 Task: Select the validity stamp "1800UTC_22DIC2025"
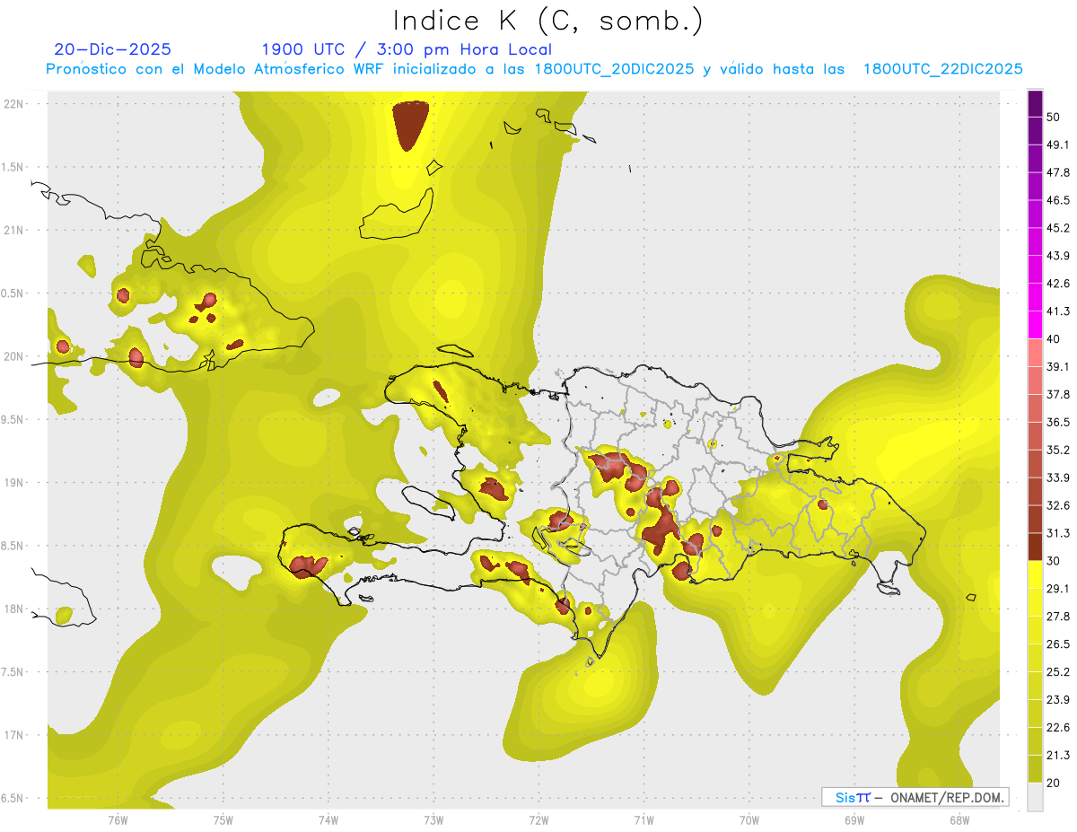click(x=943, y=69)
